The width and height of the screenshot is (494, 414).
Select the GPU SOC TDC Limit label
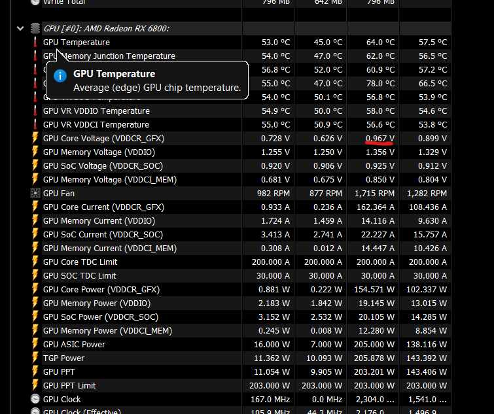80,276
